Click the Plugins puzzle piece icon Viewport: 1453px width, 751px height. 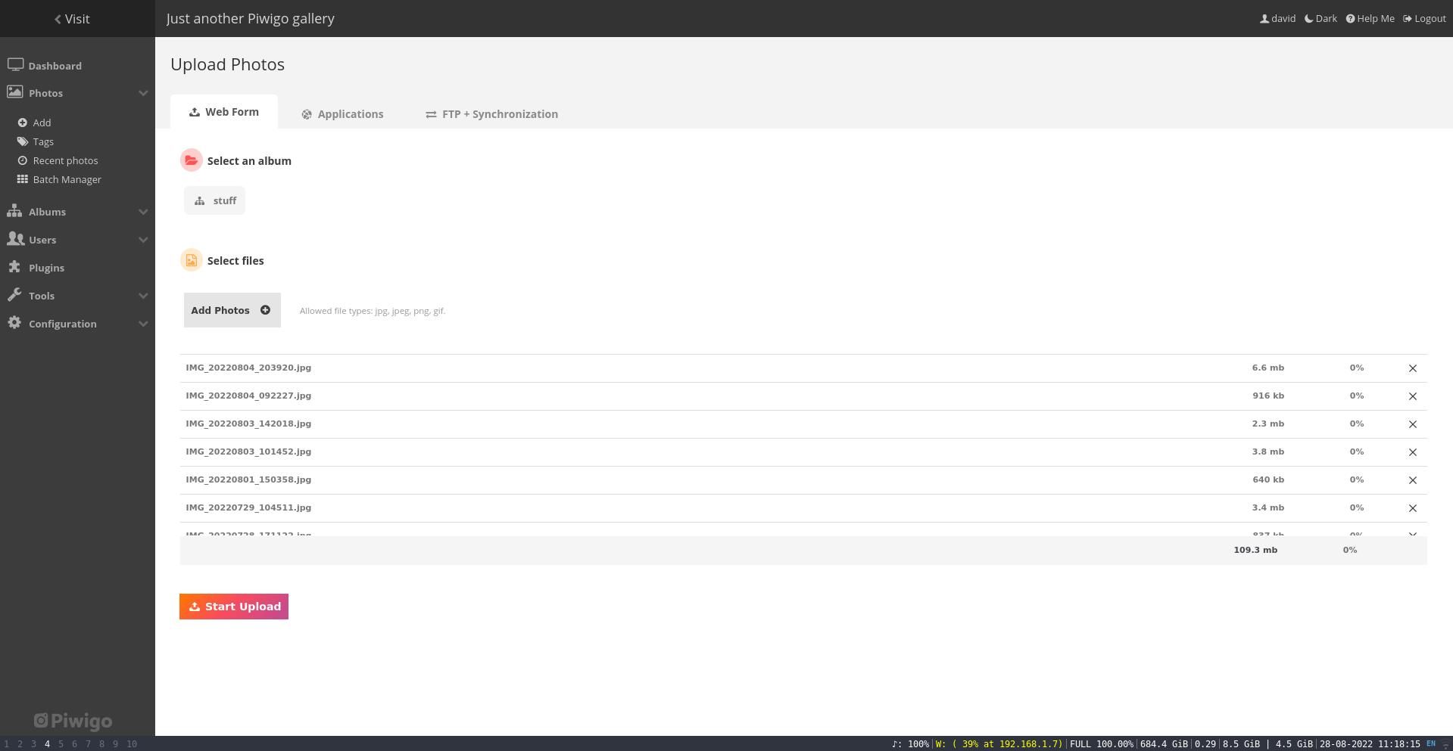[14, 267]
